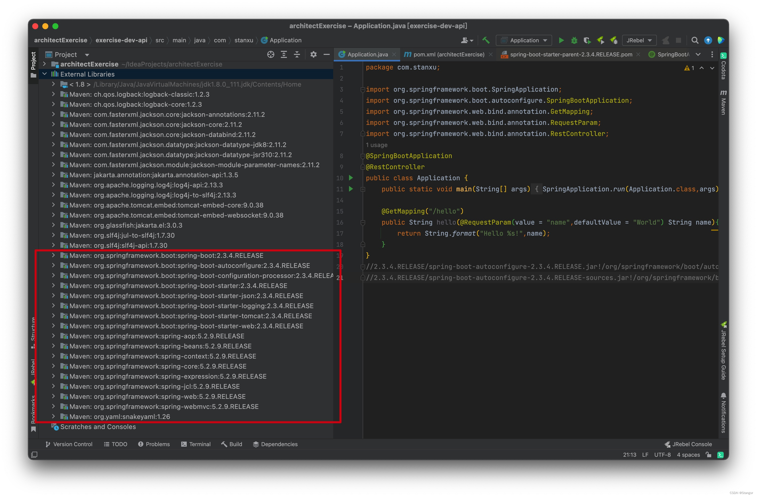Open the Notifications tool window
The height and width of the screenshot is (497, 757).
tap(723, 413)
